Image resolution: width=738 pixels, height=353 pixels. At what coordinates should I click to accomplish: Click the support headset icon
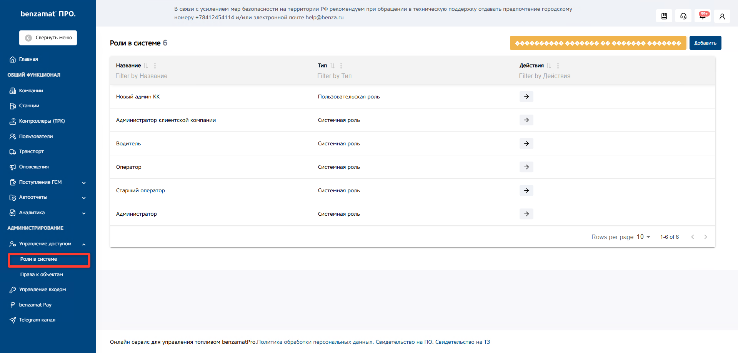coord(683,16)
